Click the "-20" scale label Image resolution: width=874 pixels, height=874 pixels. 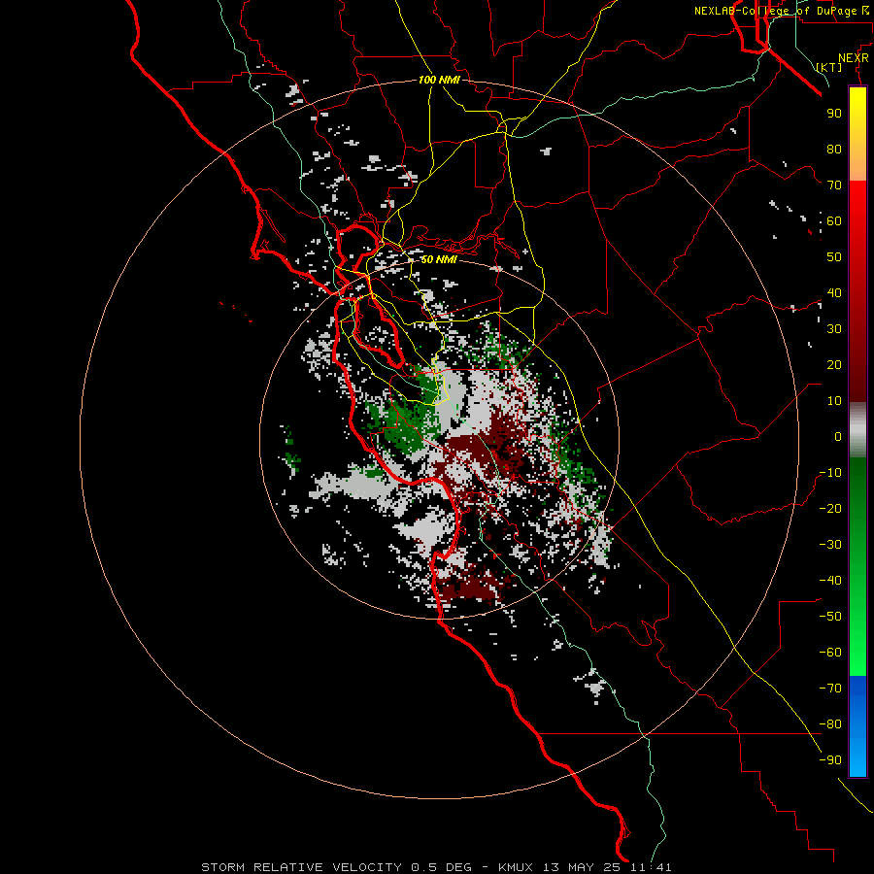830,509
